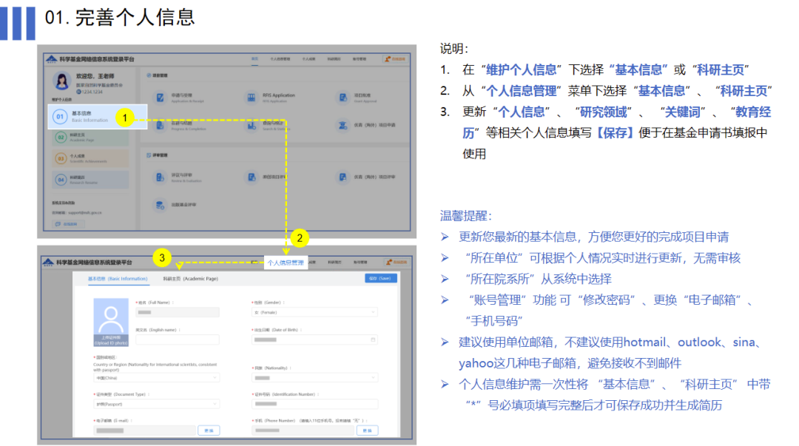Click the NSFC logo in the upper platform header

coord(52,59)
